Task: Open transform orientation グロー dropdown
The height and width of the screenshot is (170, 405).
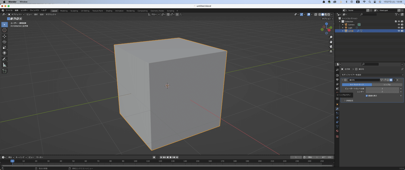Action: (154, 14)
